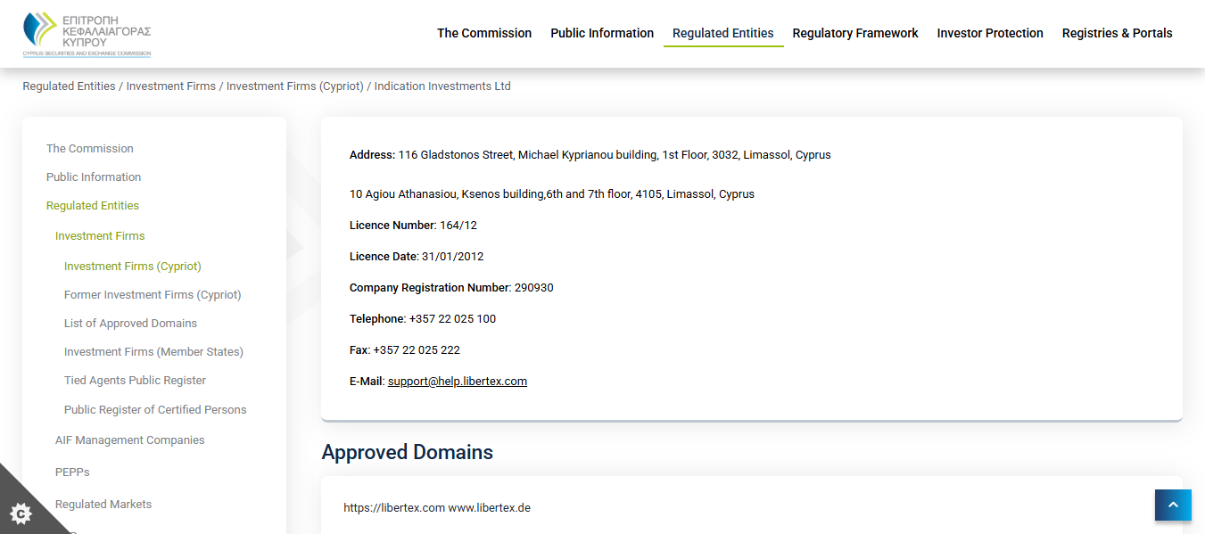Select Public Register of Certified Persons
Image resolution: width=1205 pixels, height=534 pixels.
[155, 410]
